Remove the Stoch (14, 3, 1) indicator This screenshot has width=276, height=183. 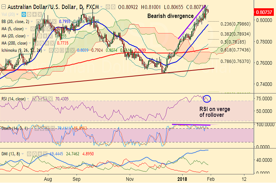click(52, 128)
